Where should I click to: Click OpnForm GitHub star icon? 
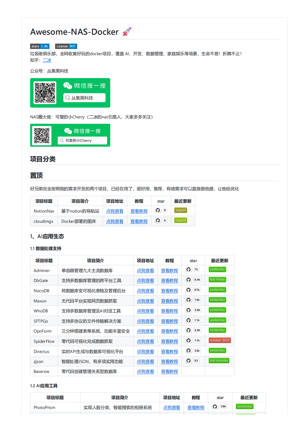[189, 330]
